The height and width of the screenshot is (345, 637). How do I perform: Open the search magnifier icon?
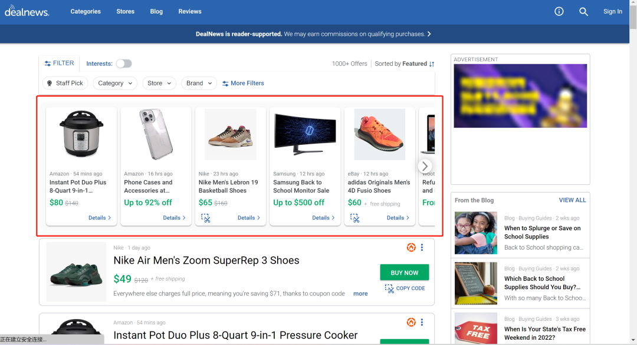pyautogui.click(x=583, y=11)
